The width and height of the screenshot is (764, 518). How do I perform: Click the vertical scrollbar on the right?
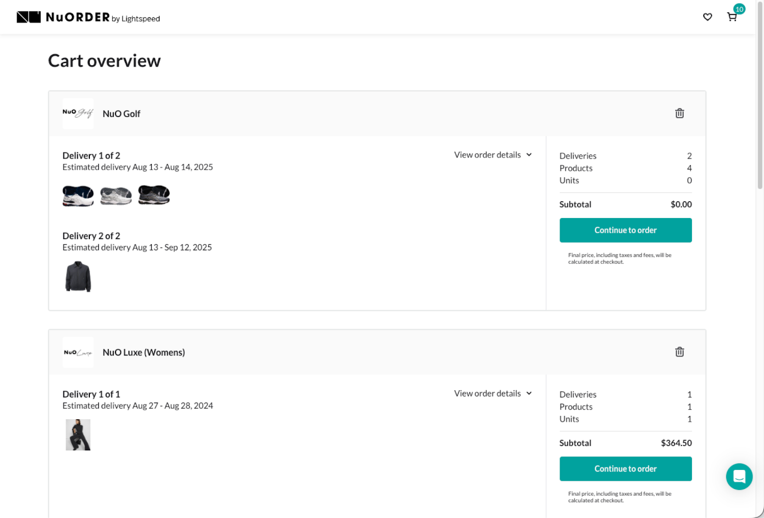(760, 95)
